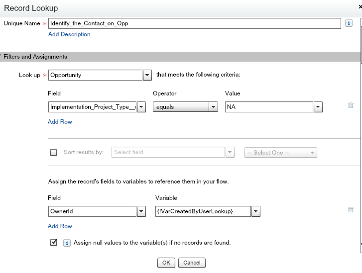Viewport: 362px width, 273px height.
Task: Click the info icon beside Unique Name field
Action: [x=349, y=23]
